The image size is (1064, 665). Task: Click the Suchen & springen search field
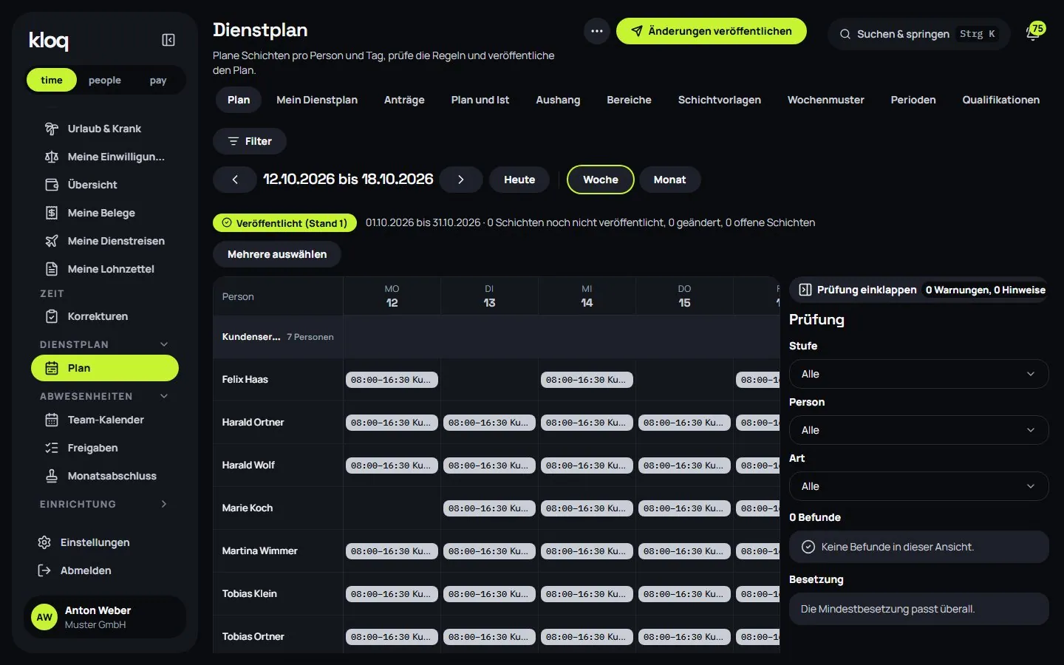click(919, 34)
